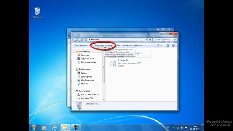Viewport: 233px width, 131px height.
Task: Click the recycle bin icon in details pane
Action: coord(79,106)
